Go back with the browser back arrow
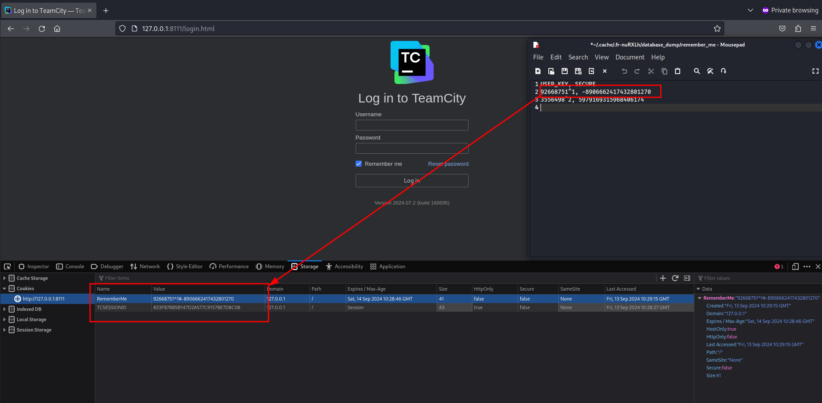Image resolution: width=822 pixels, height=403 pixels. point(11,29)
